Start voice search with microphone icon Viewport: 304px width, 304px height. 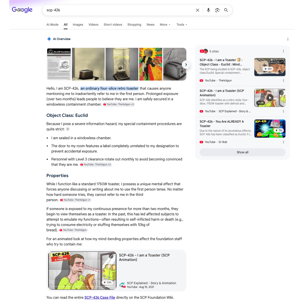click(208, 10)
